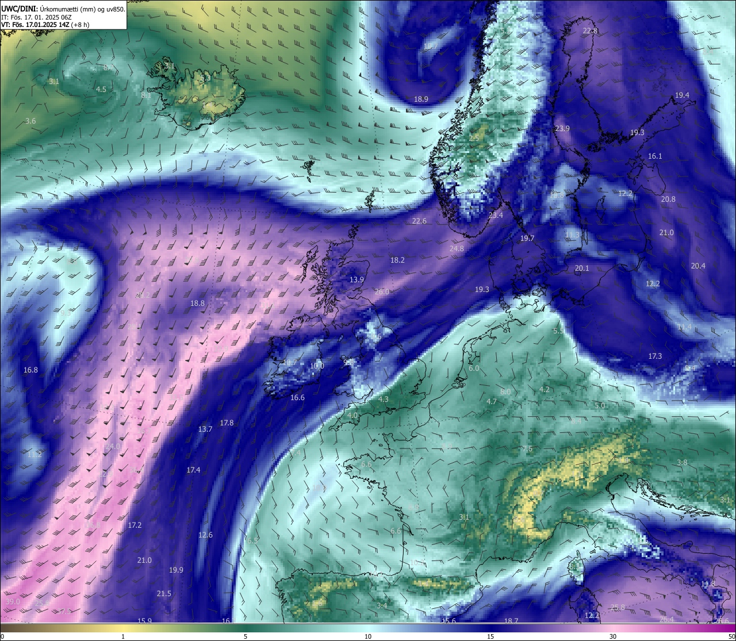The image size is (736, 641).
Task: Click the '10' tick label on the color scale
Action: point(368,636)
